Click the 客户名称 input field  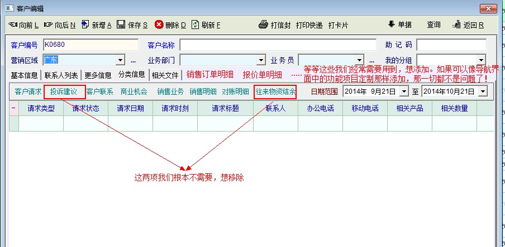tap(277, 45)
